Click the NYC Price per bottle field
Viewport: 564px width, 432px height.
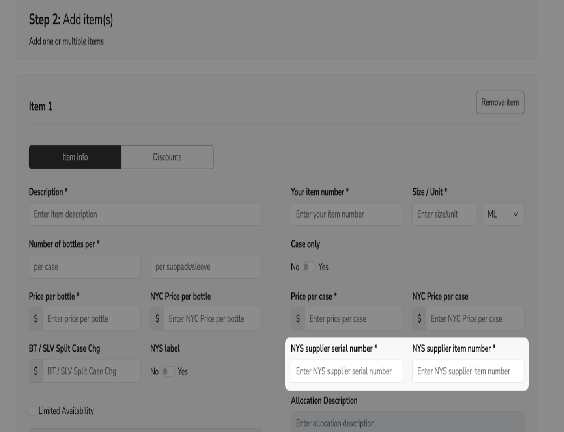pyautogui.click(x=213, y=318)
